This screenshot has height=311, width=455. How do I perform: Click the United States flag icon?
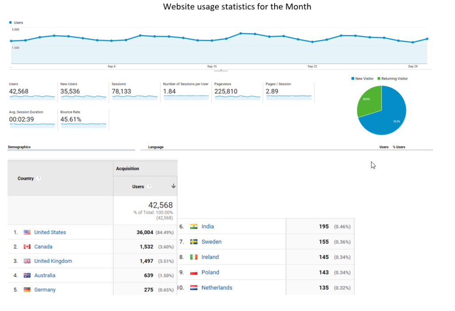click(27, 232)
